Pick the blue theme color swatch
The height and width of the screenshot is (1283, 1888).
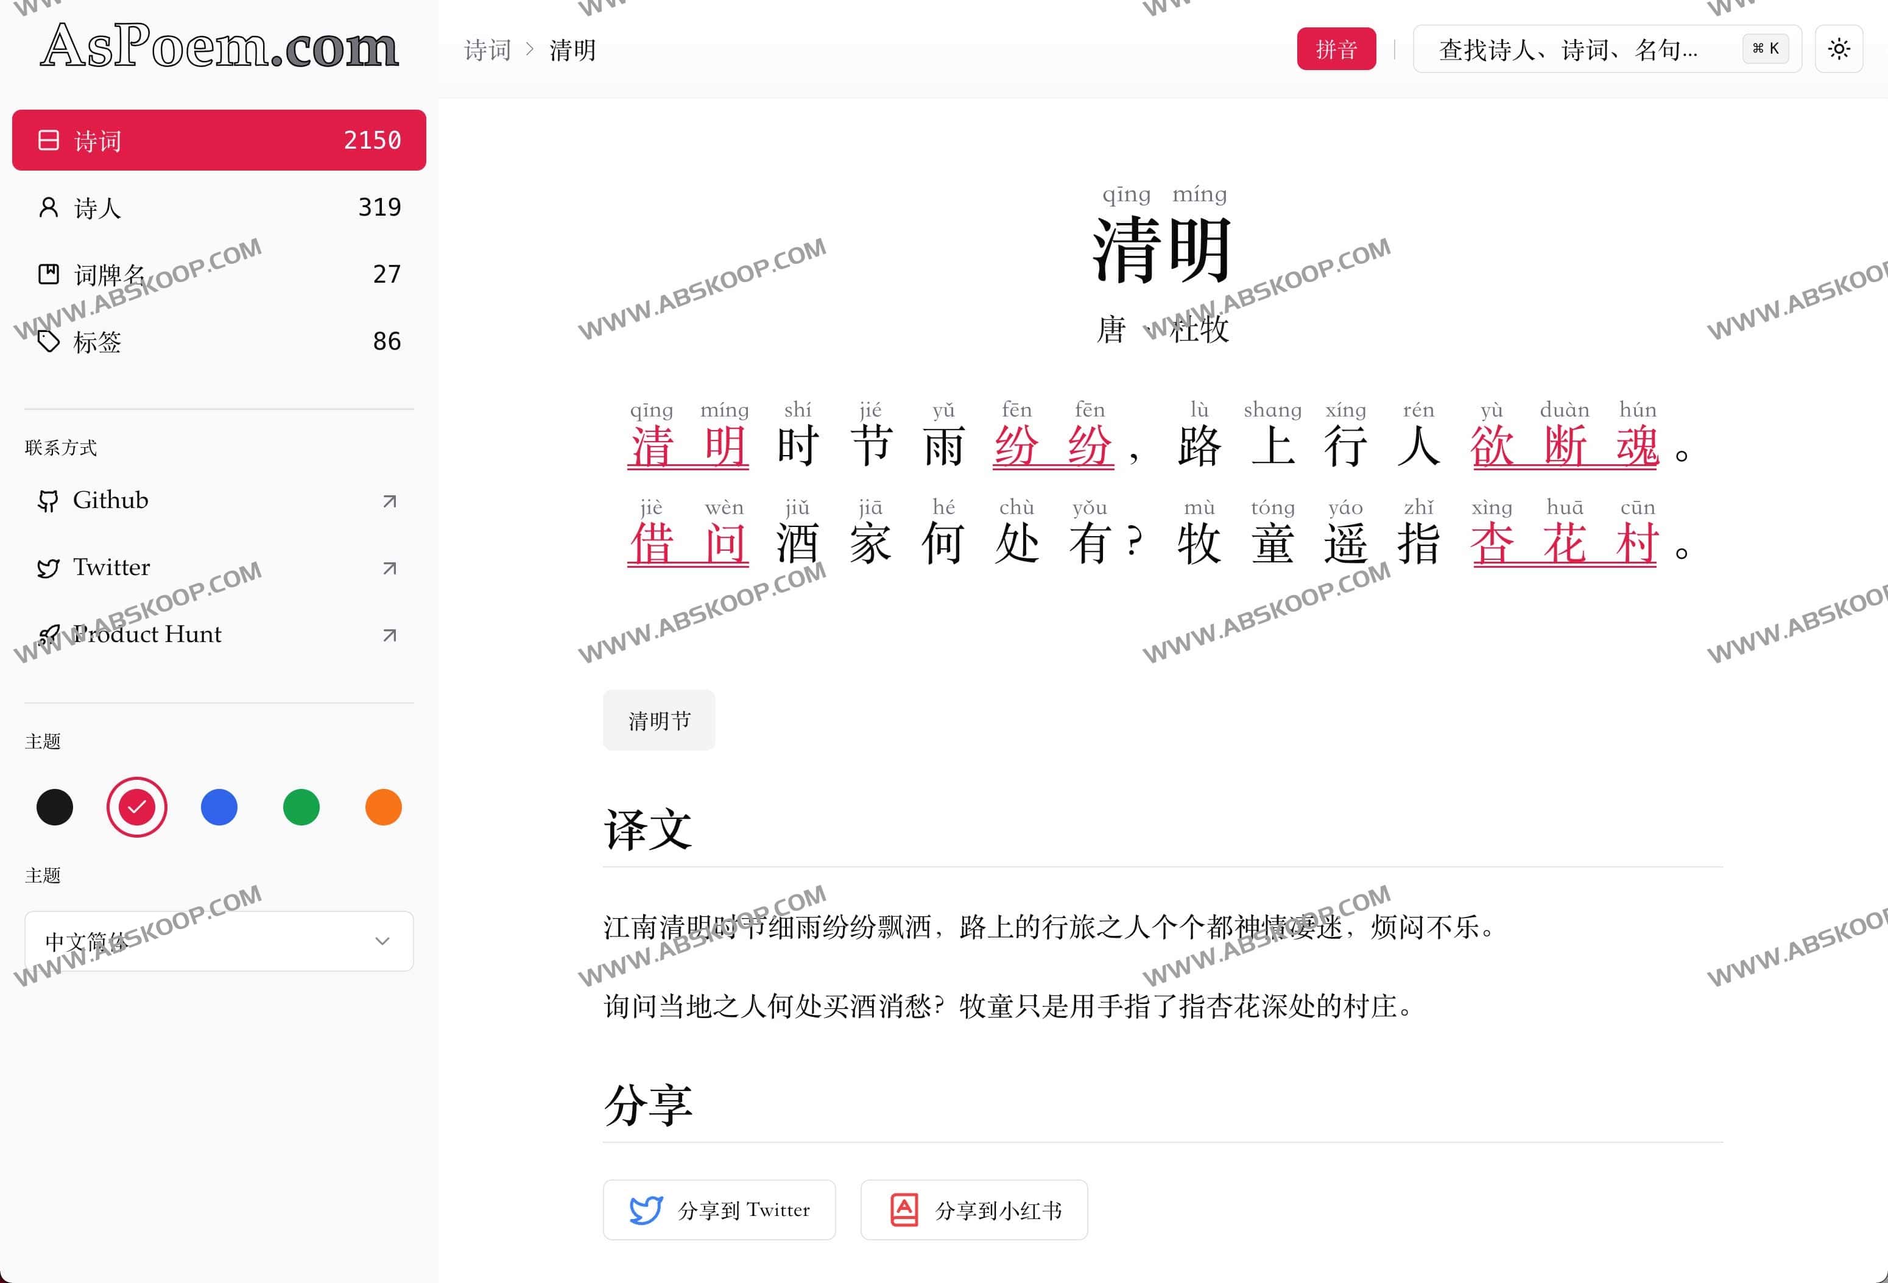[219, 806]
